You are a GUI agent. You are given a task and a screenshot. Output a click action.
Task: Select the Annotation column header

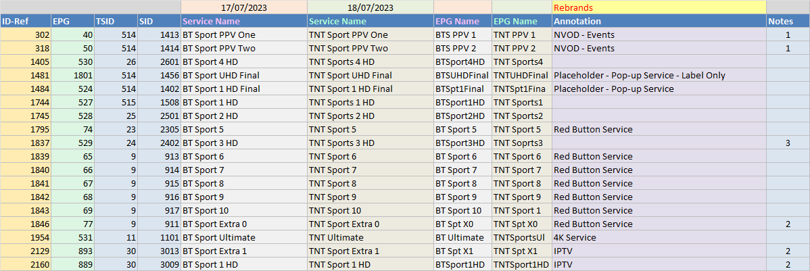point(658,21)
